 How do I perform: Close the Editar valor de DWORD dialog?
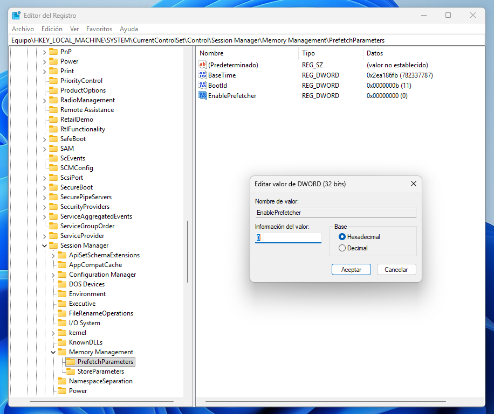coord(413,184)
